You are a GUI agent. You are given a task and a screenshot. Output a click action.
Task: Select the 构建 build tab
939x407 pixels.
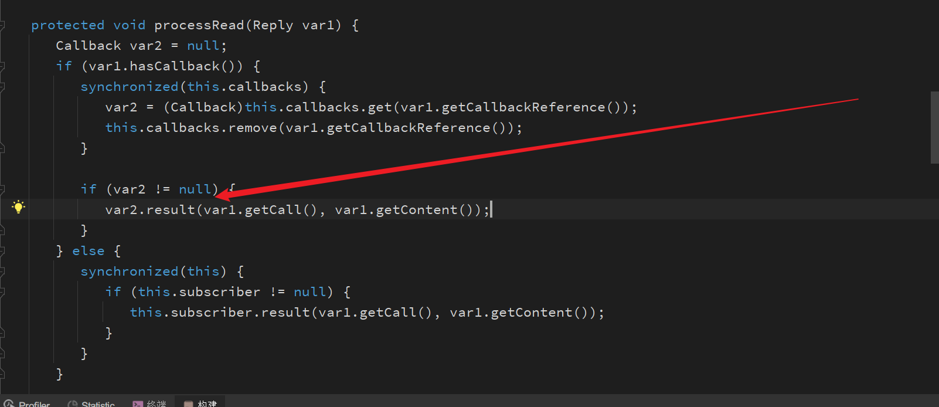pyautogui.click(x=200, y=403)
